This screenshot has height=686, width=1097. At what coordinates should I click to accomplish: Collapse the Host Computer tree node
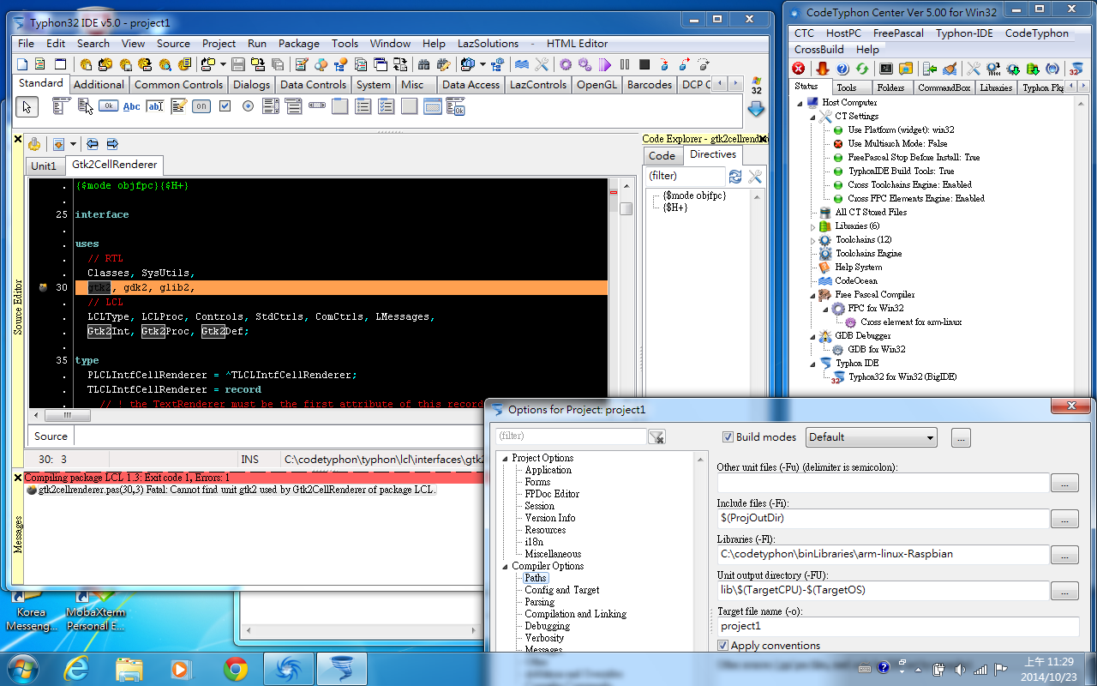(x=800, y=102)
